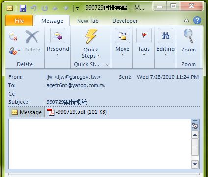The height and width of the screenshot is (177, 208).
Task: Click the Ignore Conversation icon
Action: [x=13, y=37]
